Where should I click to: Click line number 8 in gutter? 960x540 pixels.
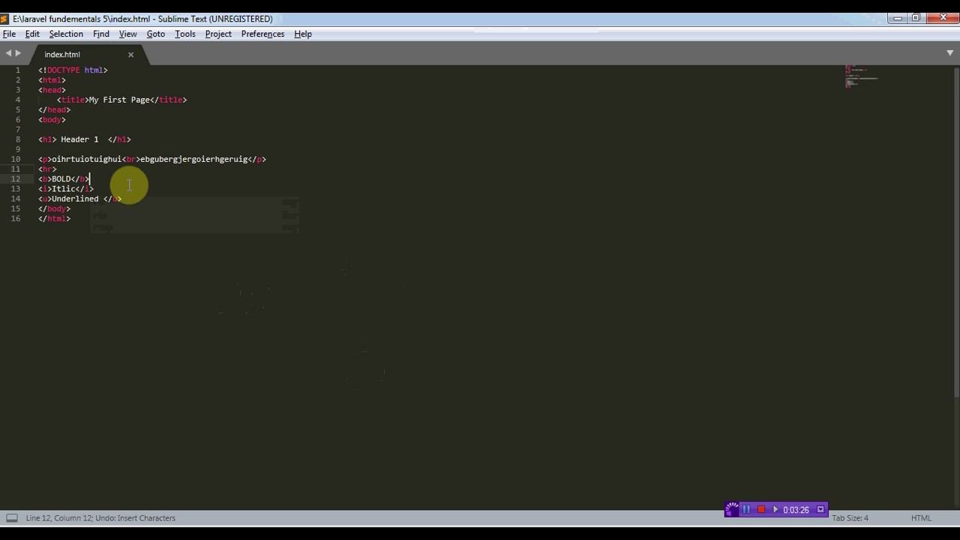tap(18, 139)
